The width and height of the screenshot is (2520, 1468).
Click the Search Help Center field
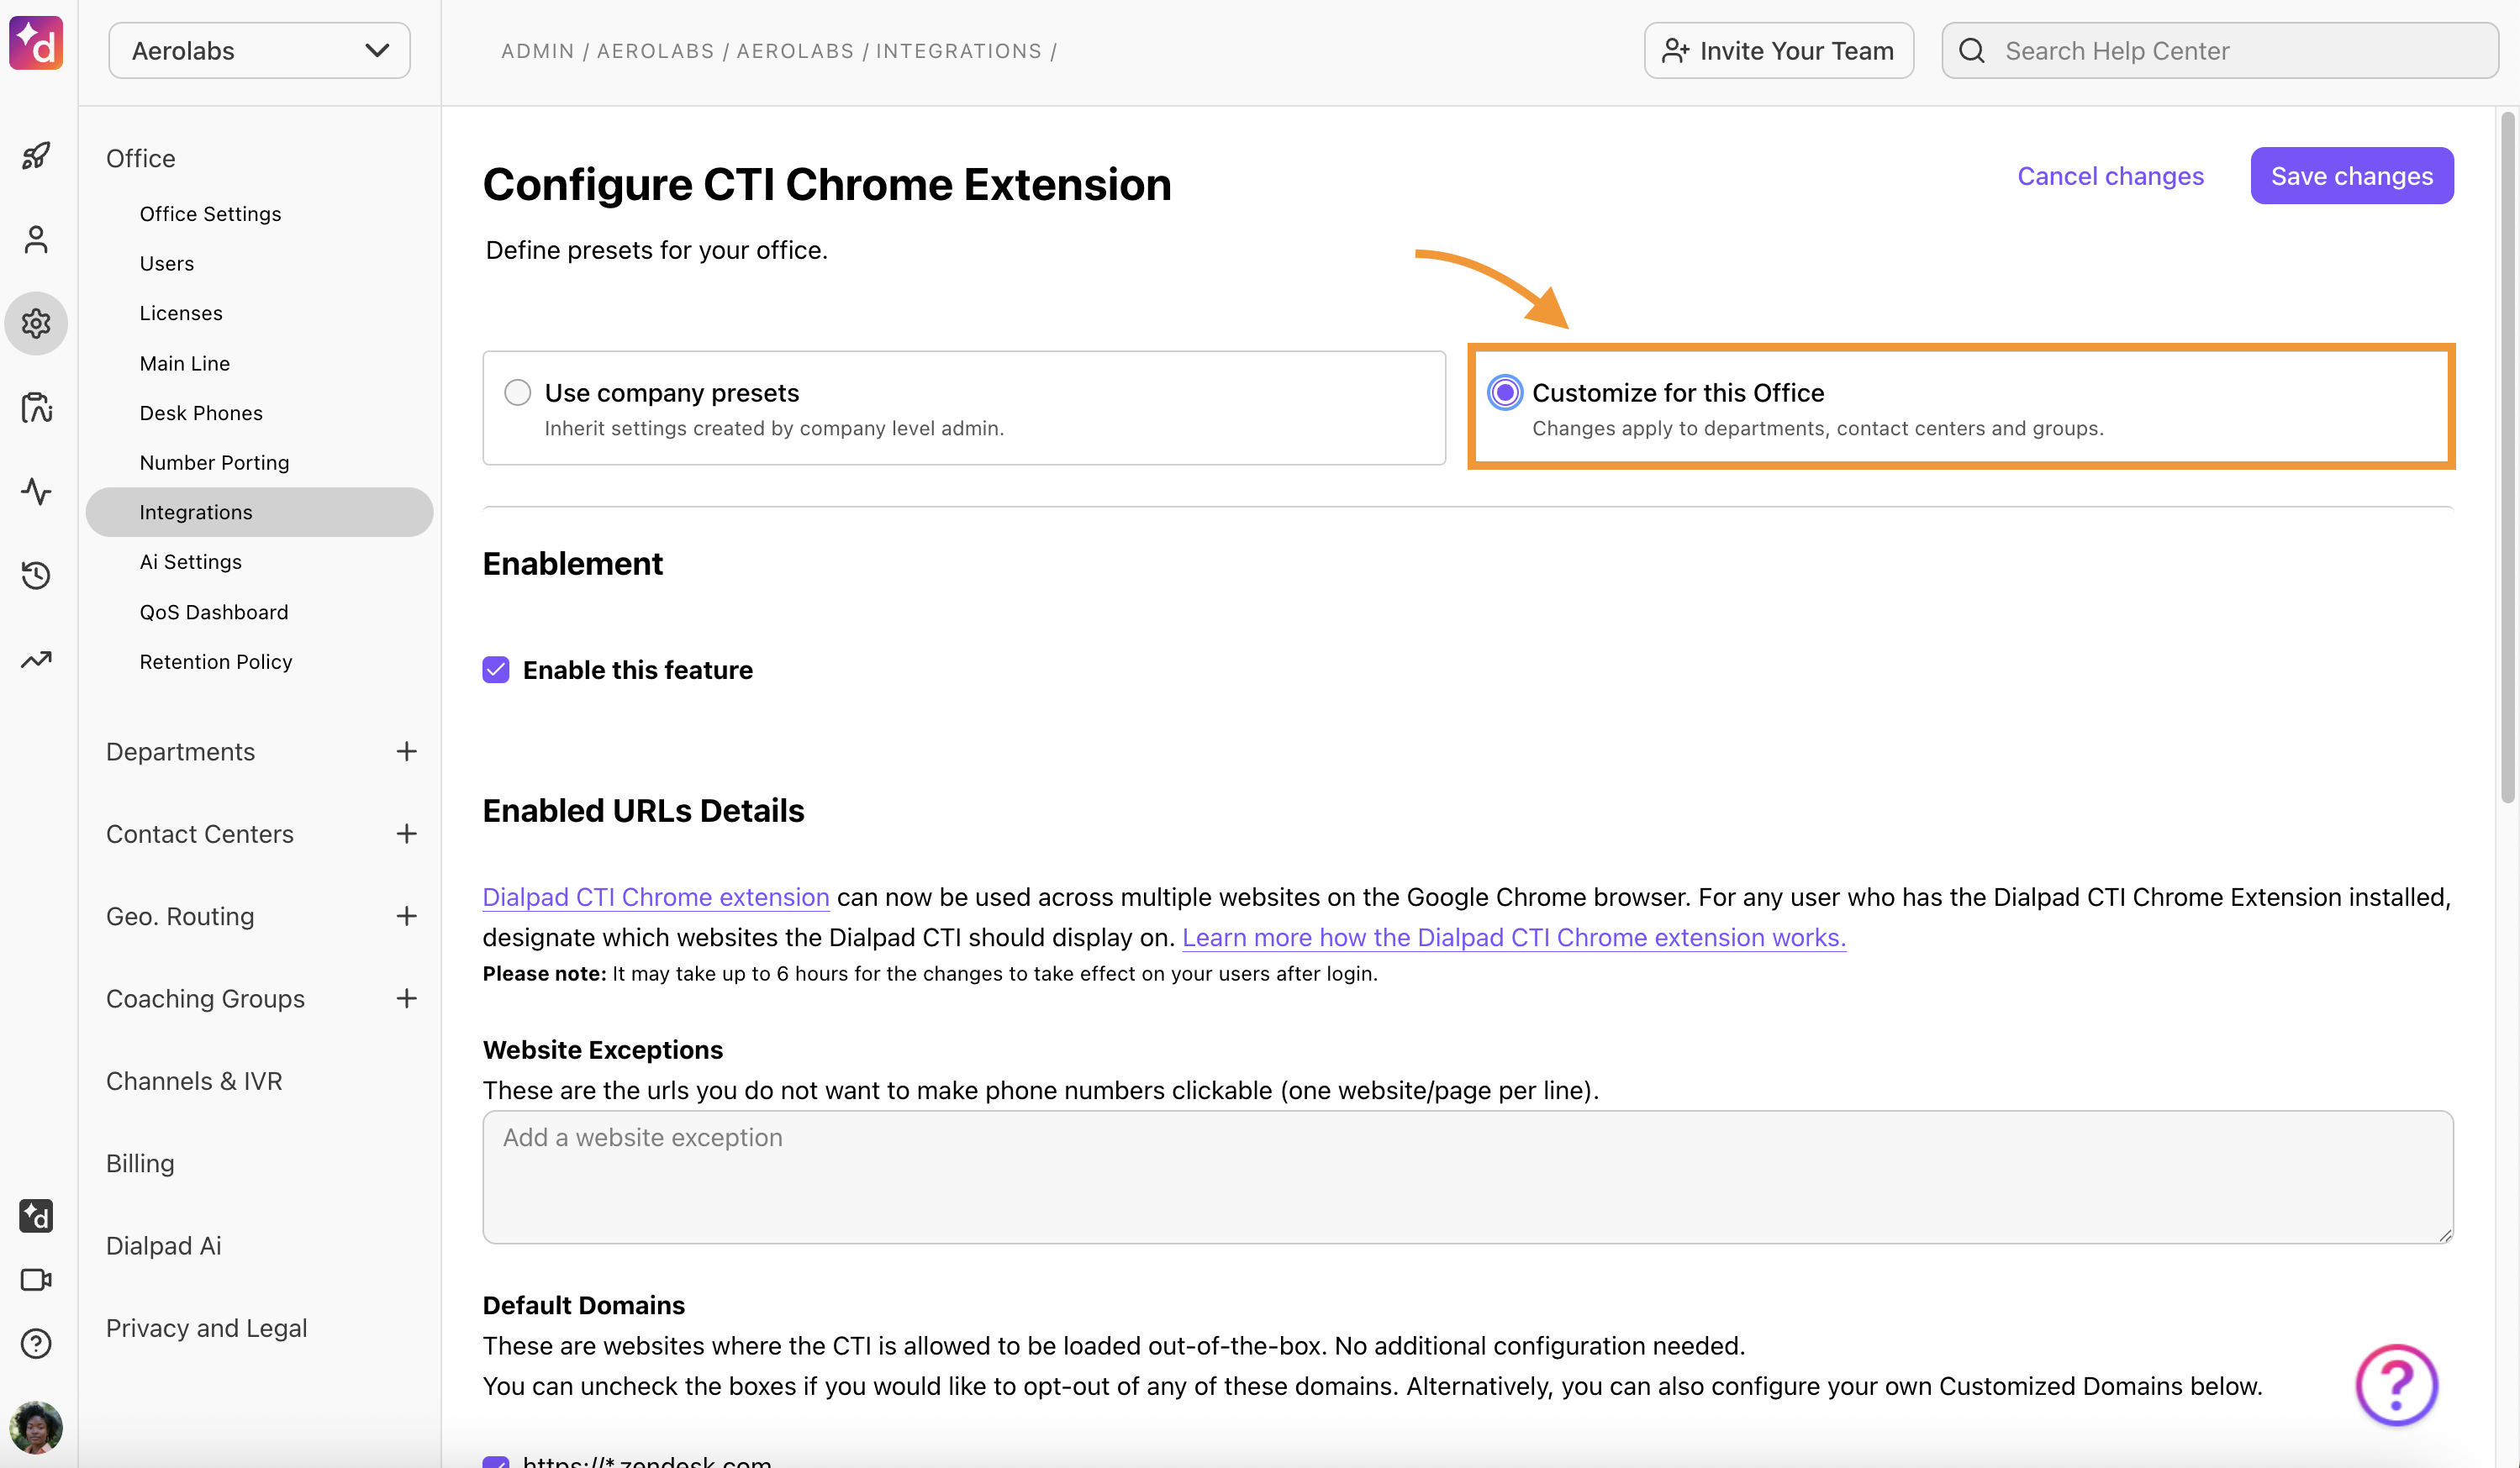2220,51
